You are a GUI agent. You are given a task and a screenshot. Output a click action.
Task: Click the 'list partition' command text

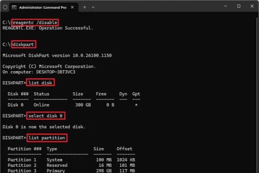pyautogui.click(x=47, y=138)
